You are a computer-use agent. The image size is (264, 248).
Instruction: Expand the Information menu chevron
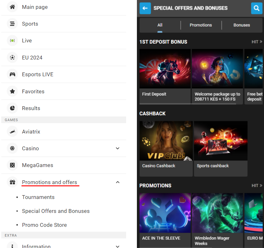118,246
